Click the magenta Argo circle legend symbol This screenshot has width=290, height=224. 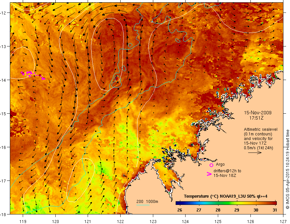coord(211,165)
